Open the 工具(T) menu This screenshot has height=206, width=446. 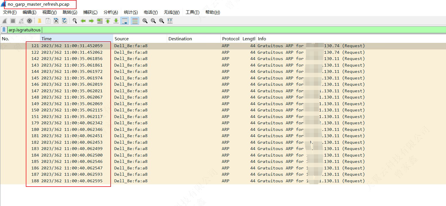[192, 12]
